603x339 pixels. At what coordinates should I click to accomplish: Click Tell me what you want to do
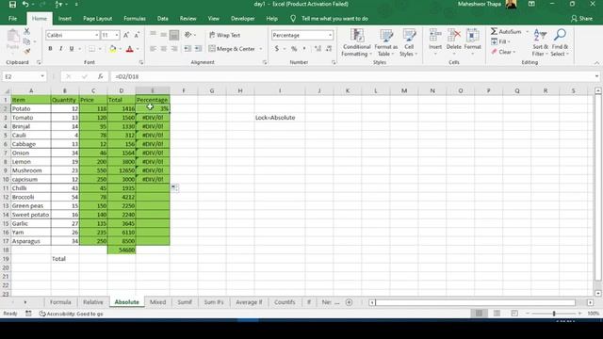click(x=334, y=19)
